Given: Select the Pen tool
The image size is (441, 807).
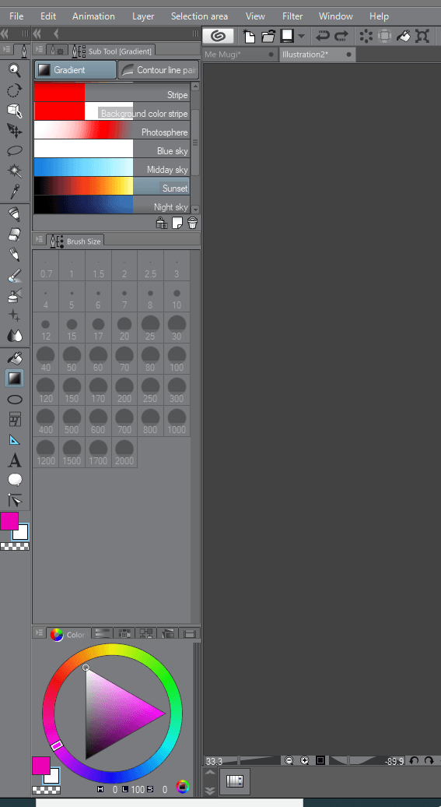Looking at the screenshot, I should click(x=15, y=214).
